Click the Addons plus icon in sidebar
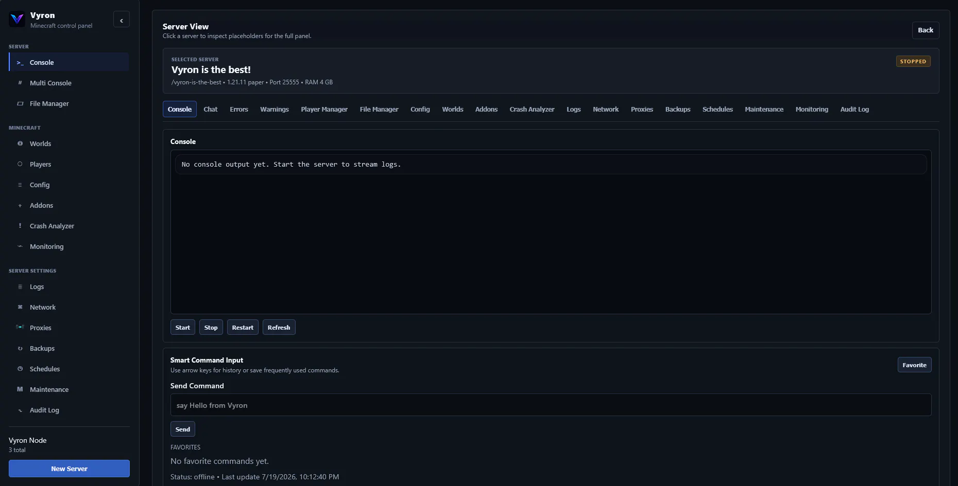This screenshot has width=958, height=486. point(20,205)
